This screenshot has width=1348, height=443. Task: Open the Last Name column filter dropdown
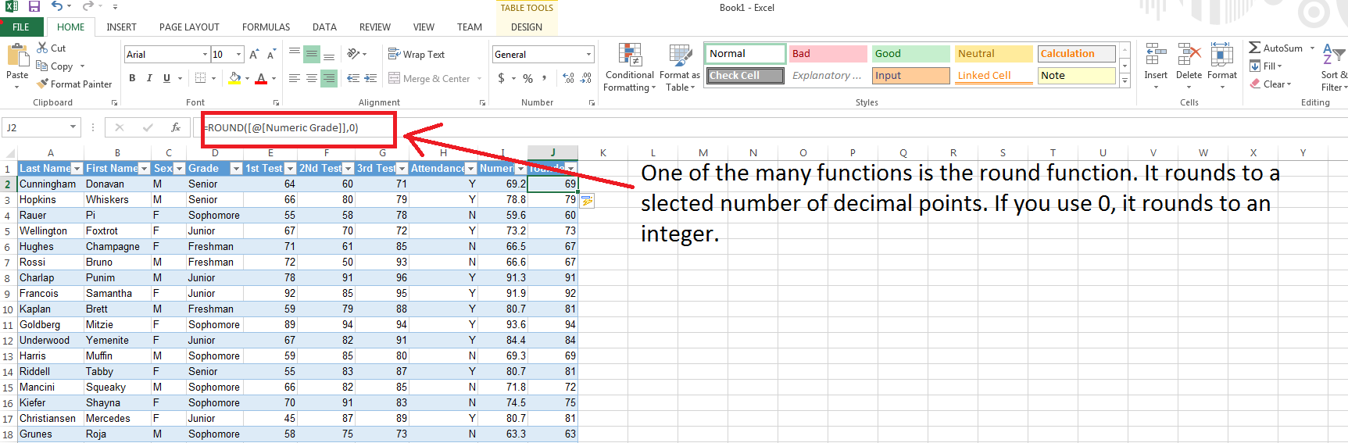pos(77,168)
